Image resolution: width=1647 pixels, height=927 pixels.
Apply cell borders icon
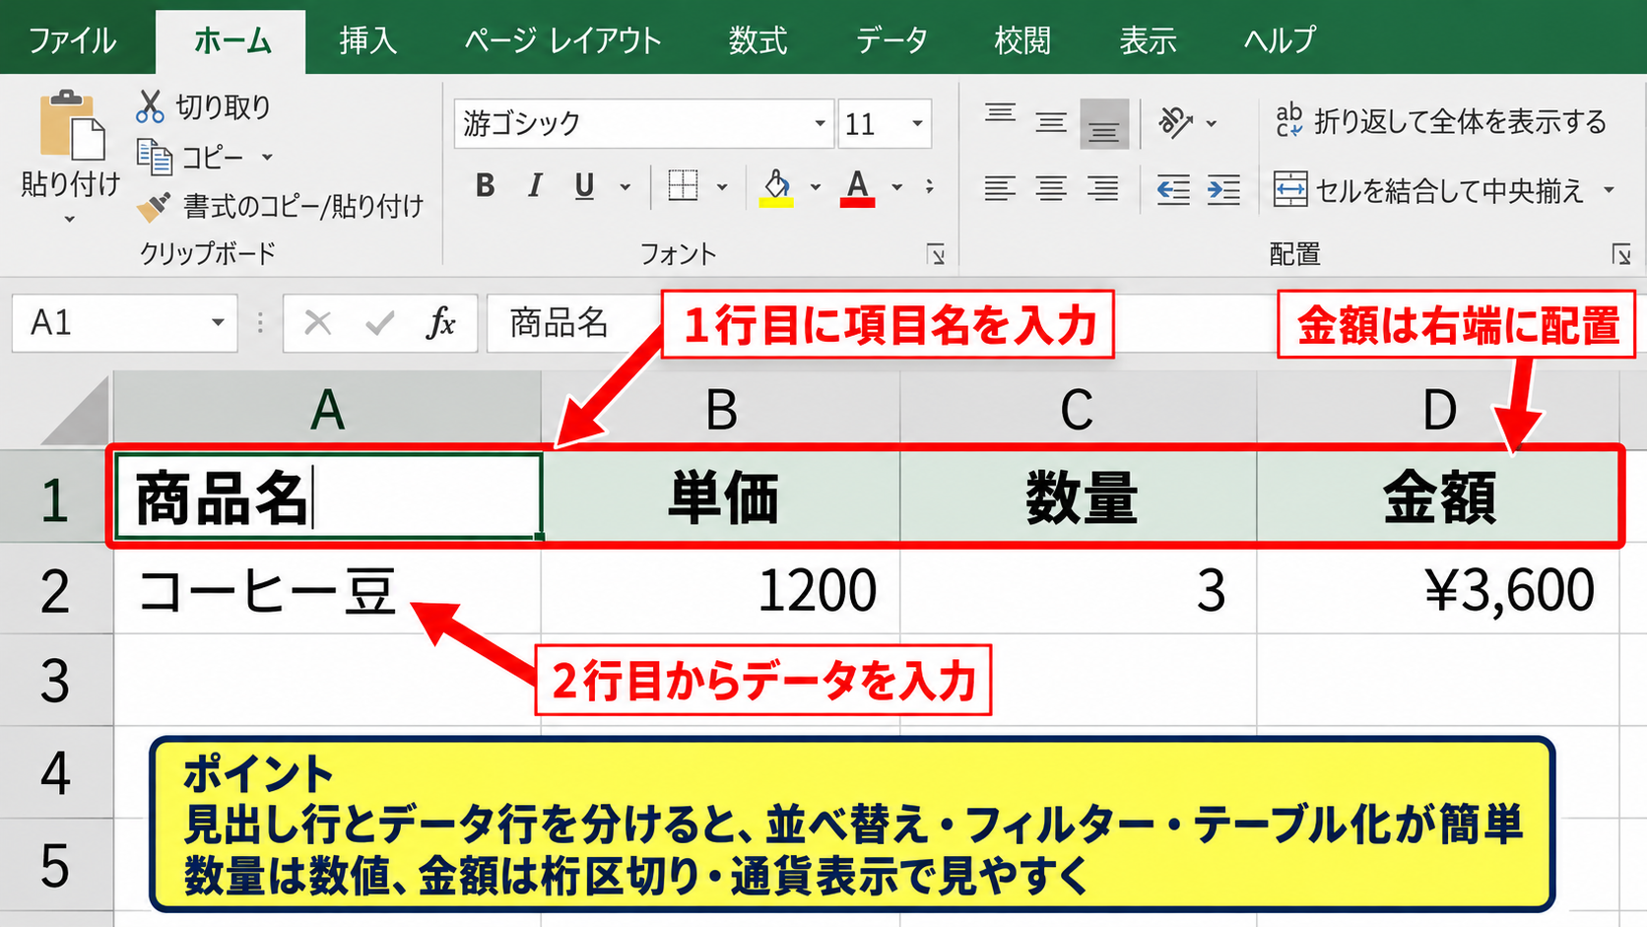pos(683,185)
